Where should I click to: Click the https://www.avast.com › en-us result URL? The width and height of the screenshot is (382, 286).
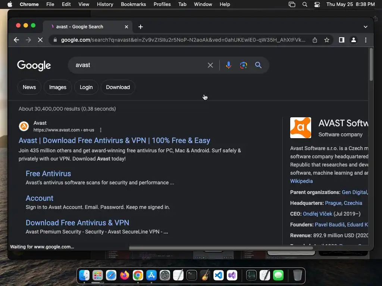64,130
